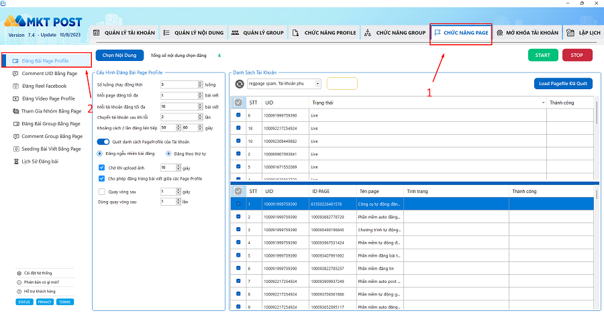Image resolution: width=604 pixels, height=313 pixels.
Task: Click stepper arrows for Số luồng chạy đồng thời
Action: pyautogui.click(x=200, y=84)
